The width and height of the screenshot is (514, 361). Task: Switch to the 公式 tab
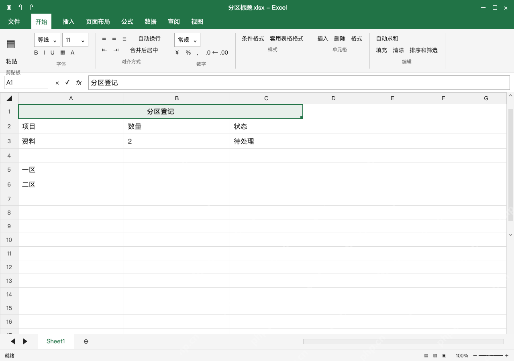[127, 22]
